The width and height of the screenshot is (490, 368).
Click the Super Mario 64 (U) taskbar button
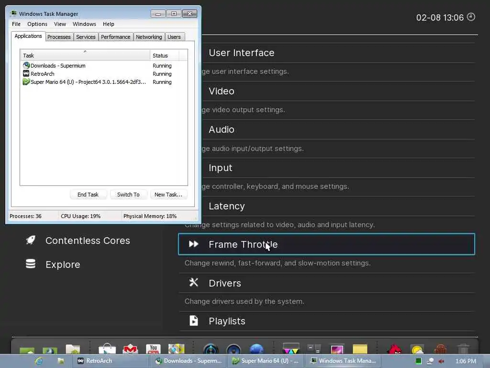265,361
